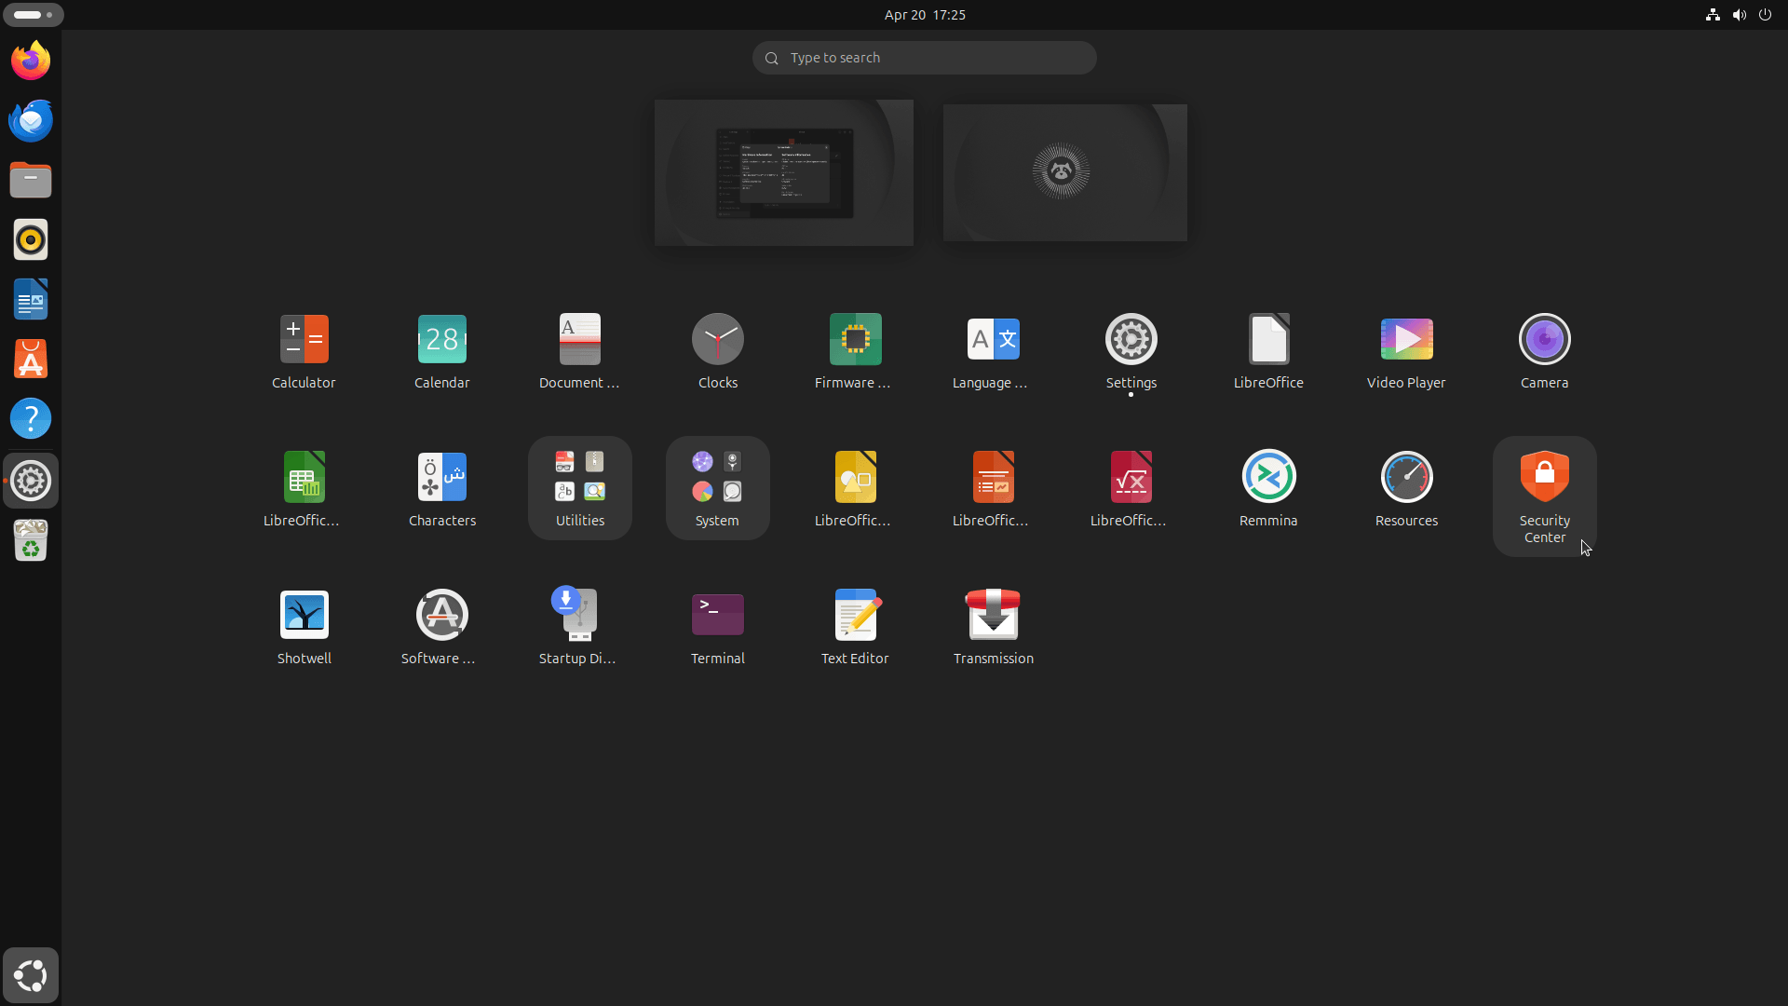Launch the Terminal
Screen dimensions: 1788x1006
(717, 614)
